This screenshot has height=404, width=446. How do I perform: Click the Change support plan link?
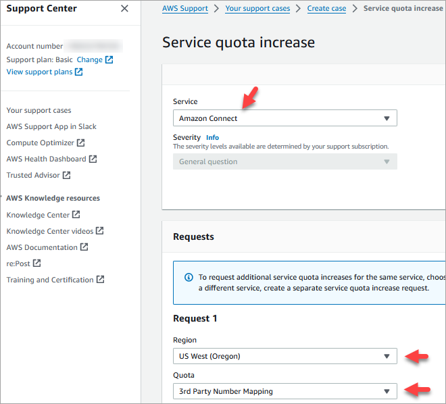pyautogui.click(x=90, y=59)
